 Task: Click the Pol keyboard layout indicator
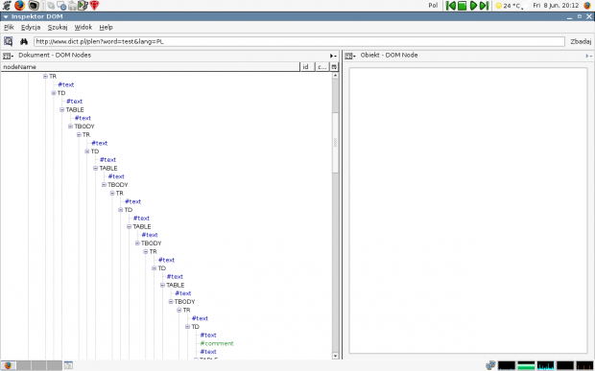tap(433, 6)
